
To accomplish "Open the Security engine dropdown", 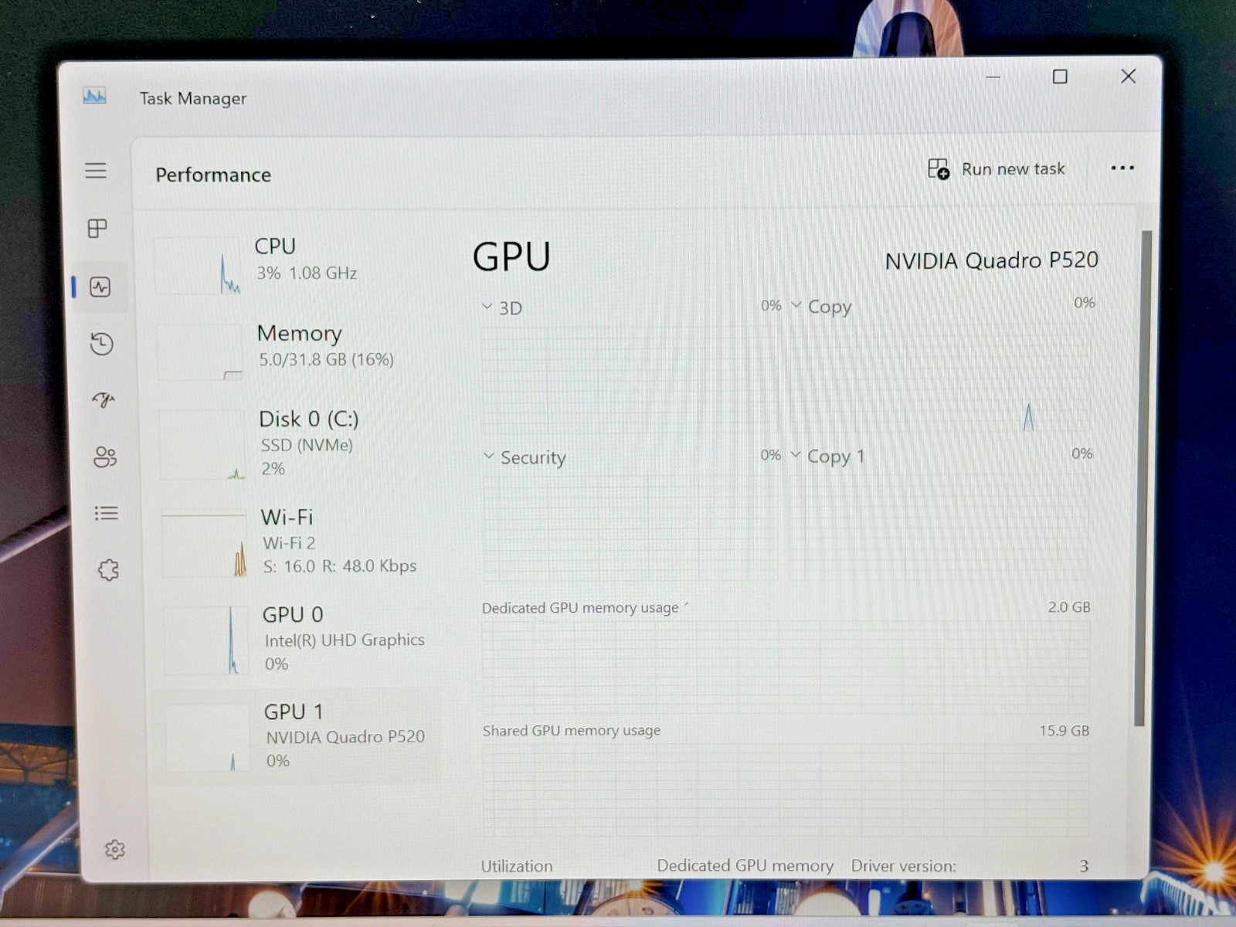I will [525, 457].
